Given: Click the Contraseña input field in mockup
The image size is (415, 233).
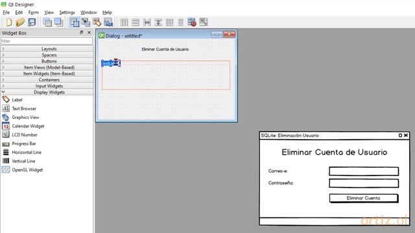Looking at the screenshot, I should coord(364,183).
